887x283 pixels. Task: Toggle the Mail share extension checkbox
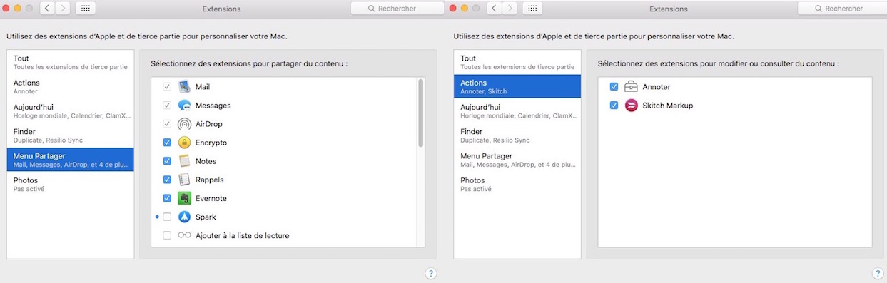167,87
